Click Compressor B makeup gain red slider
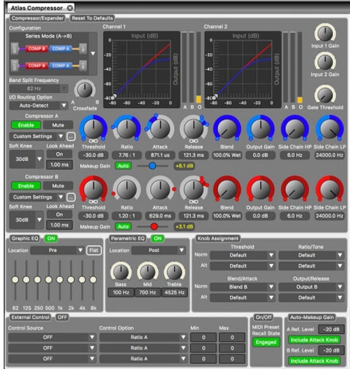 pyautogui.click(x=154, y=226)
